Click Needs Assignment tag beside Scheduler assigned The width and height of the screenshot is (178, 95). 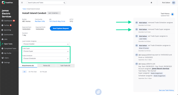(x=159, y=76)
